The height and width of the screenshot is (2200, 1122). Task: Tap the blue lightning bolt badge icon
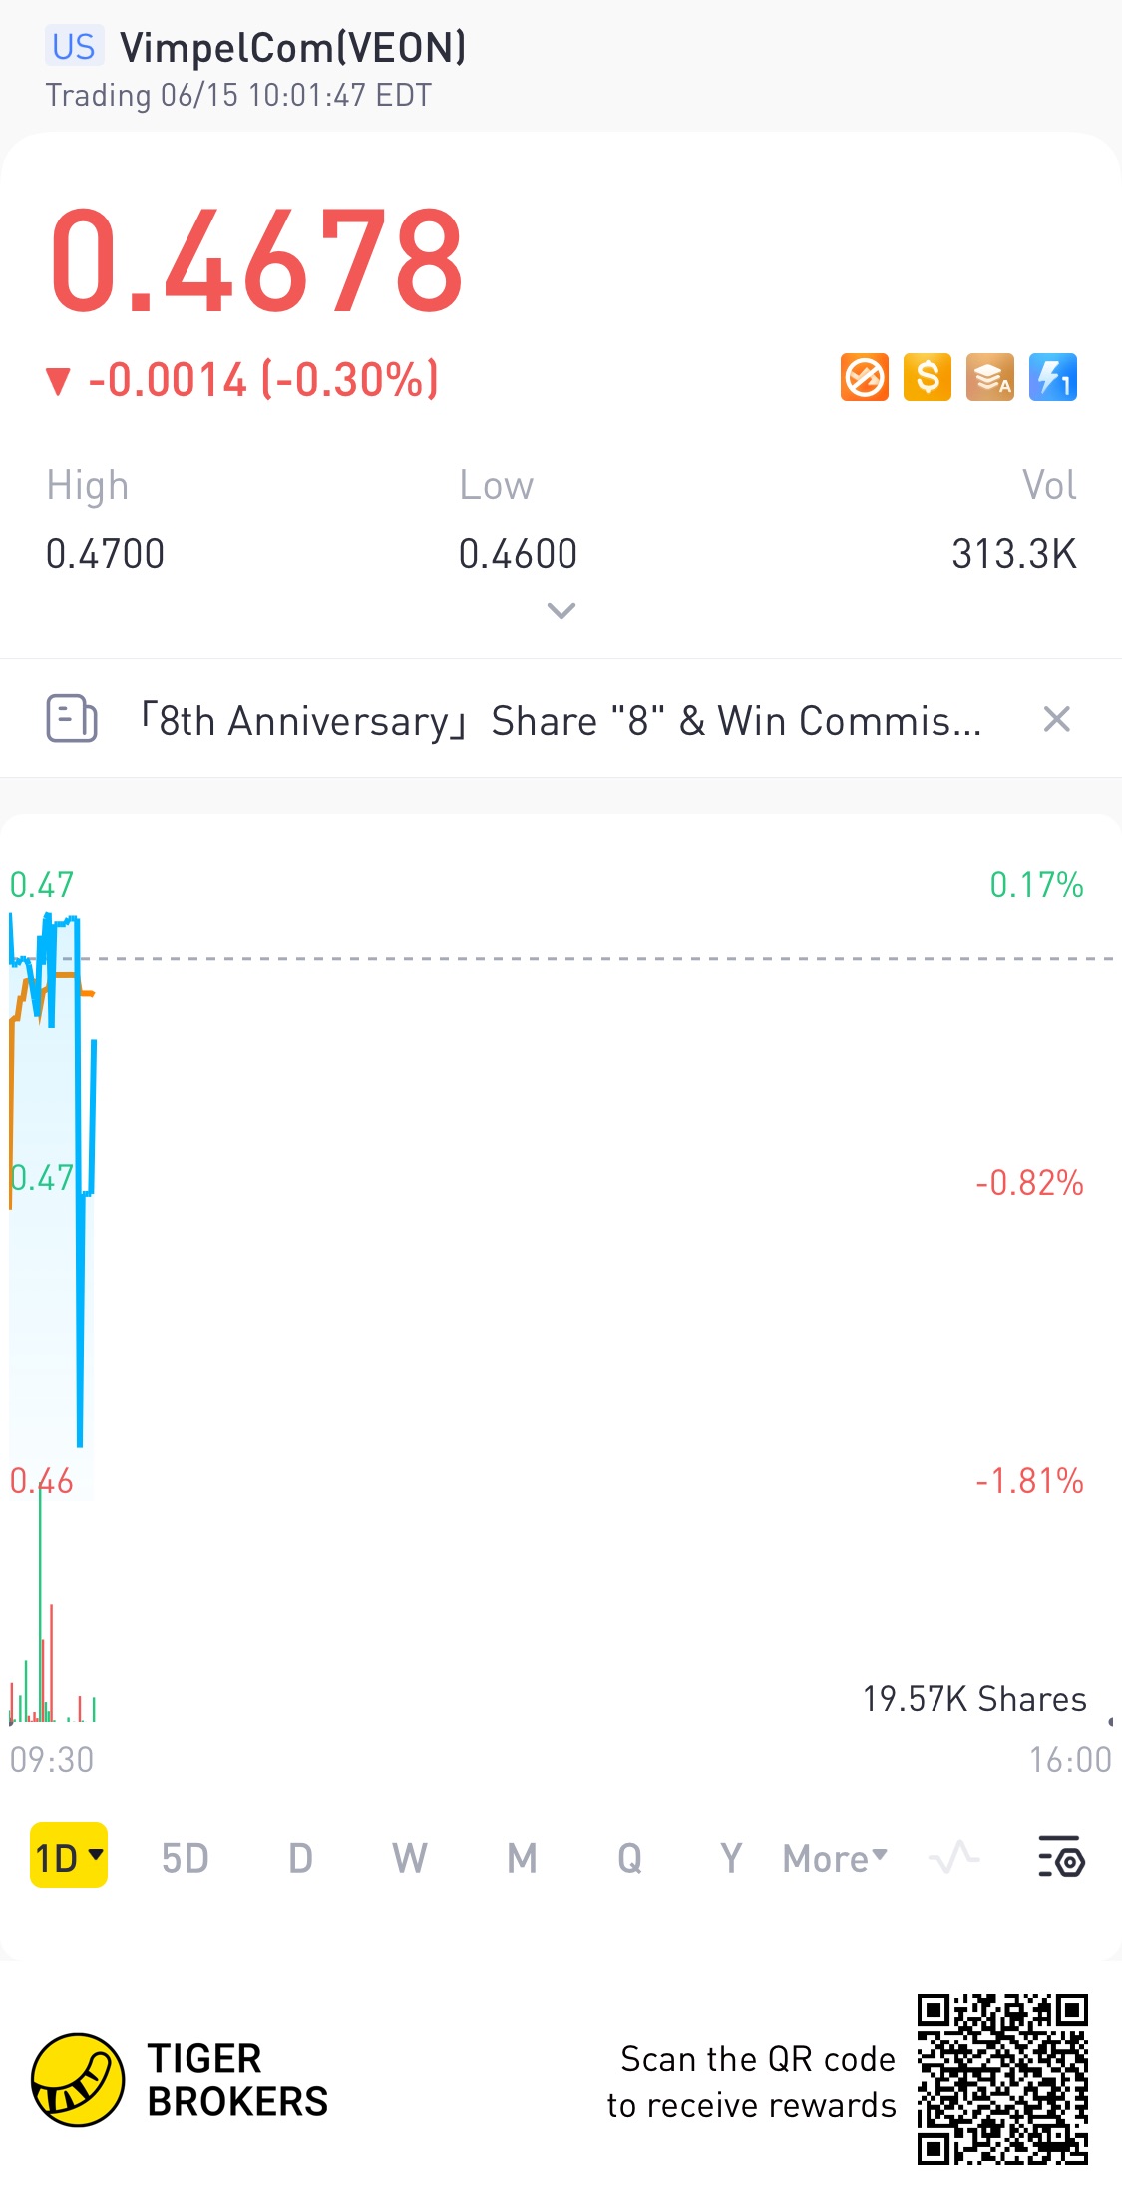coord(1053,378)
